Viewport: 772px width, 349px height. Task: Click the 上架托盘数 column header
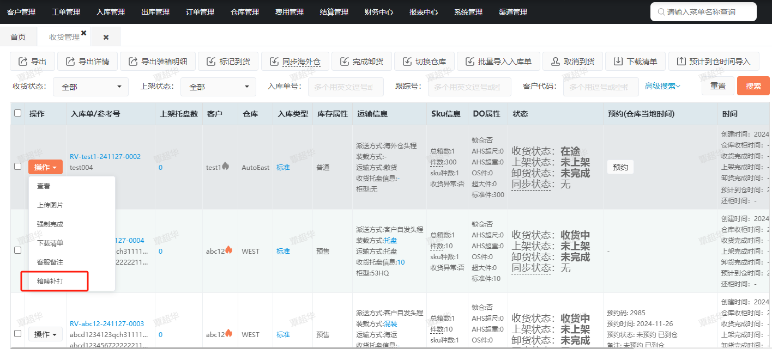click(x=179, y=114)
